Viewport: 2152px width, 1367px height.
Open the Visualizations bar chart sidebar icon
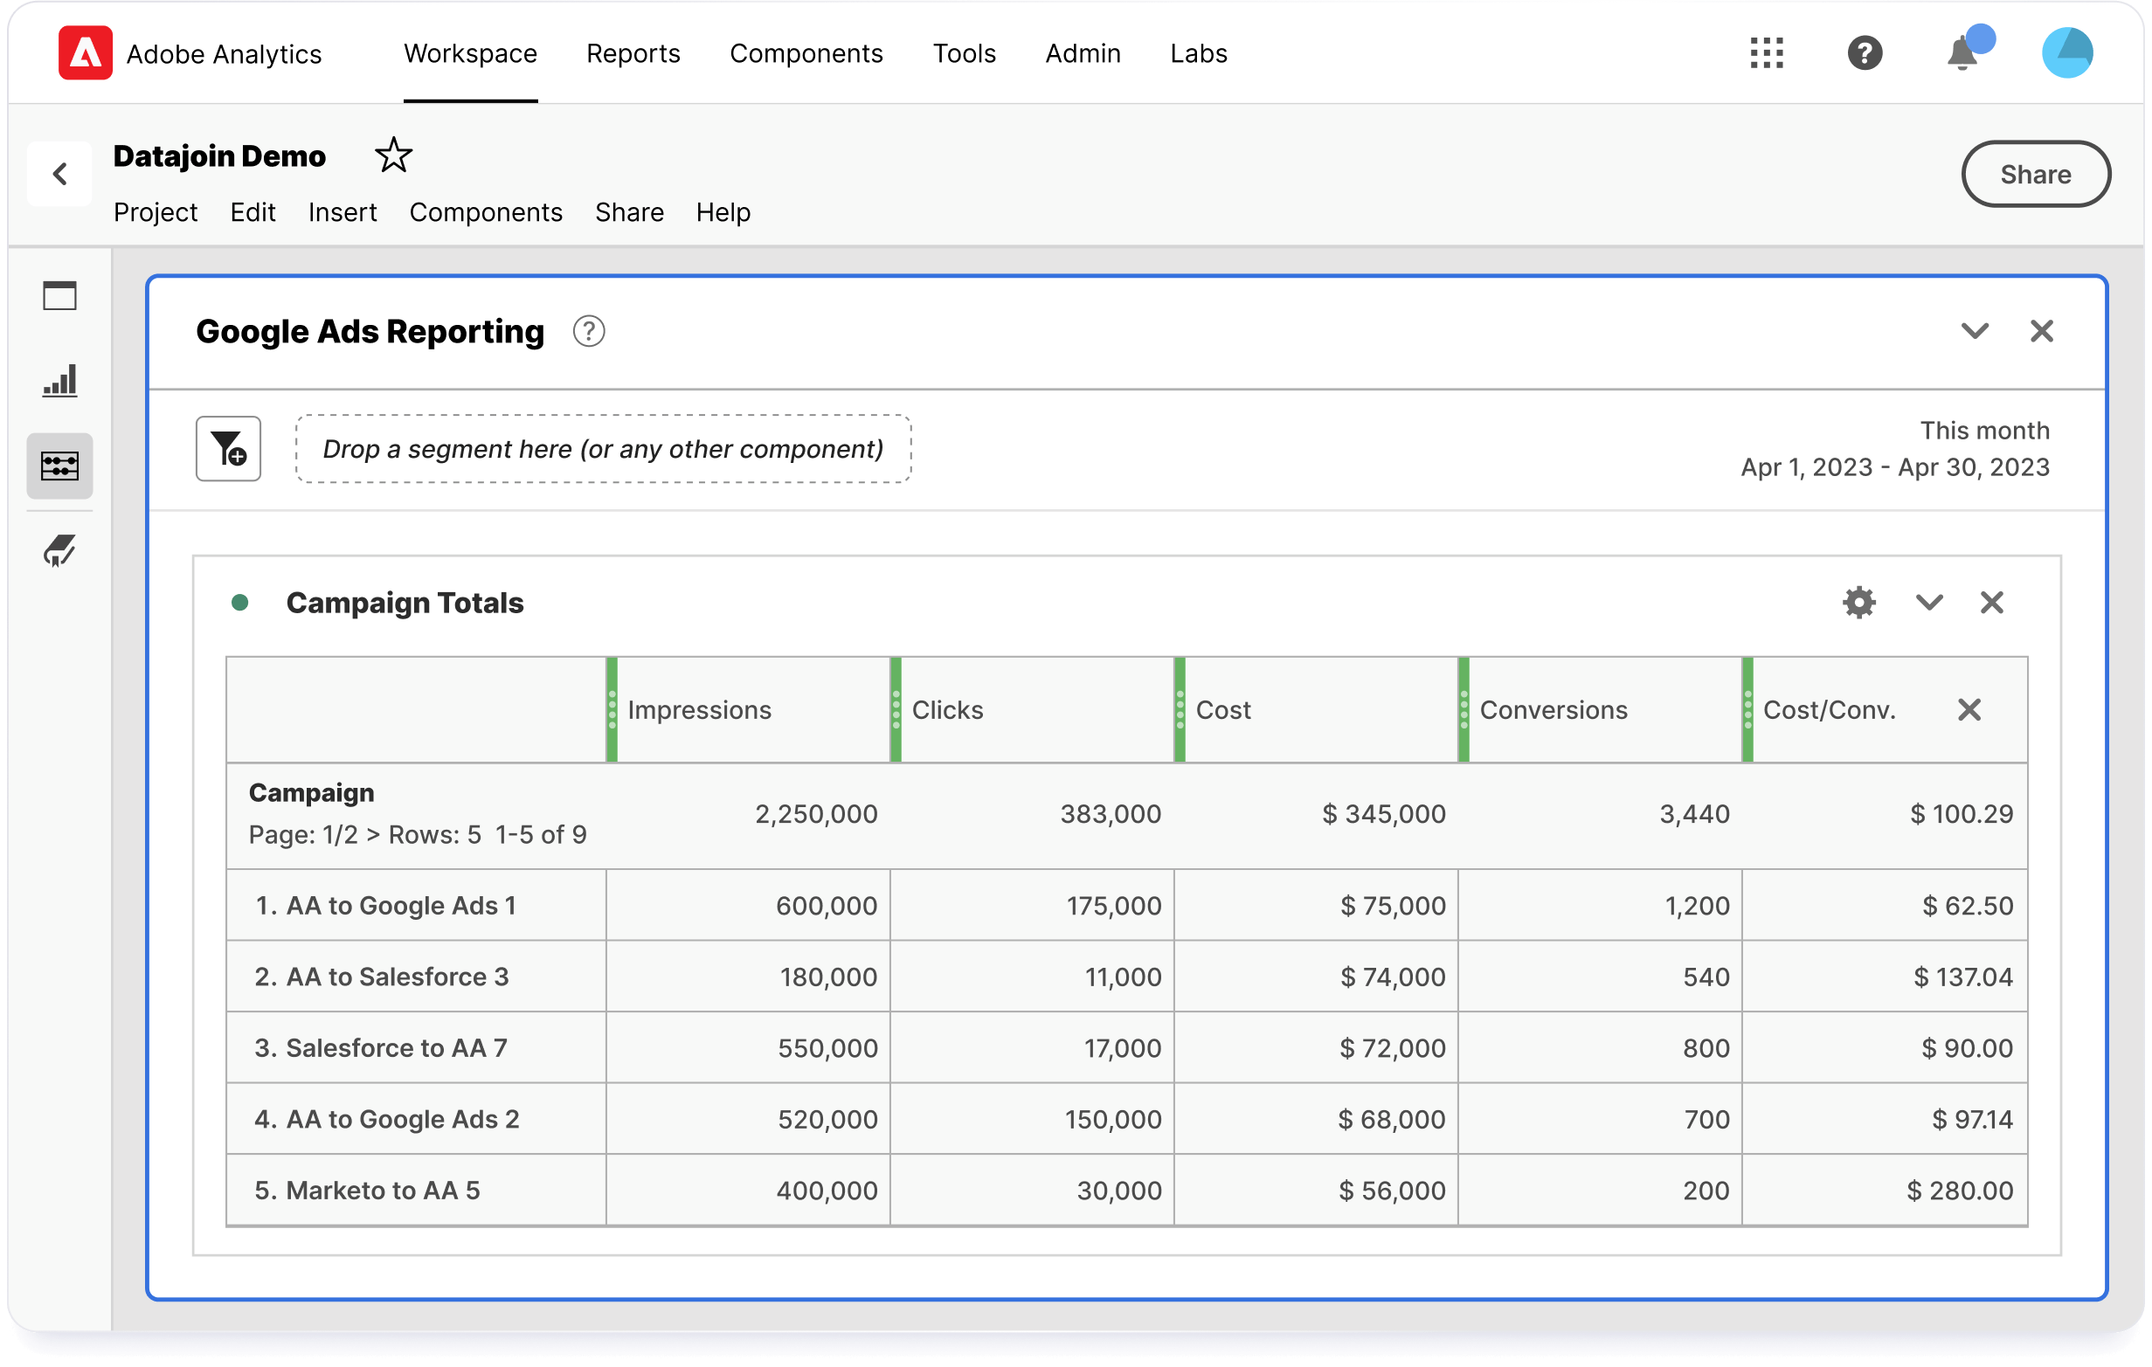click(60, 381)
